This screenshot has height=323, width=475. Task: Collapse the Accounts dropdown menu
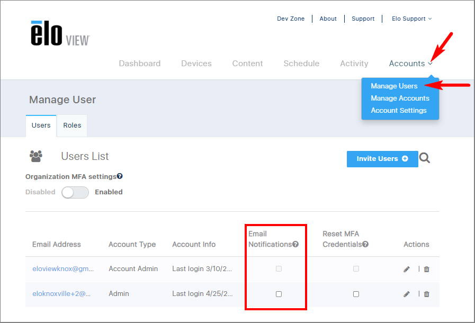coord(410,64)
